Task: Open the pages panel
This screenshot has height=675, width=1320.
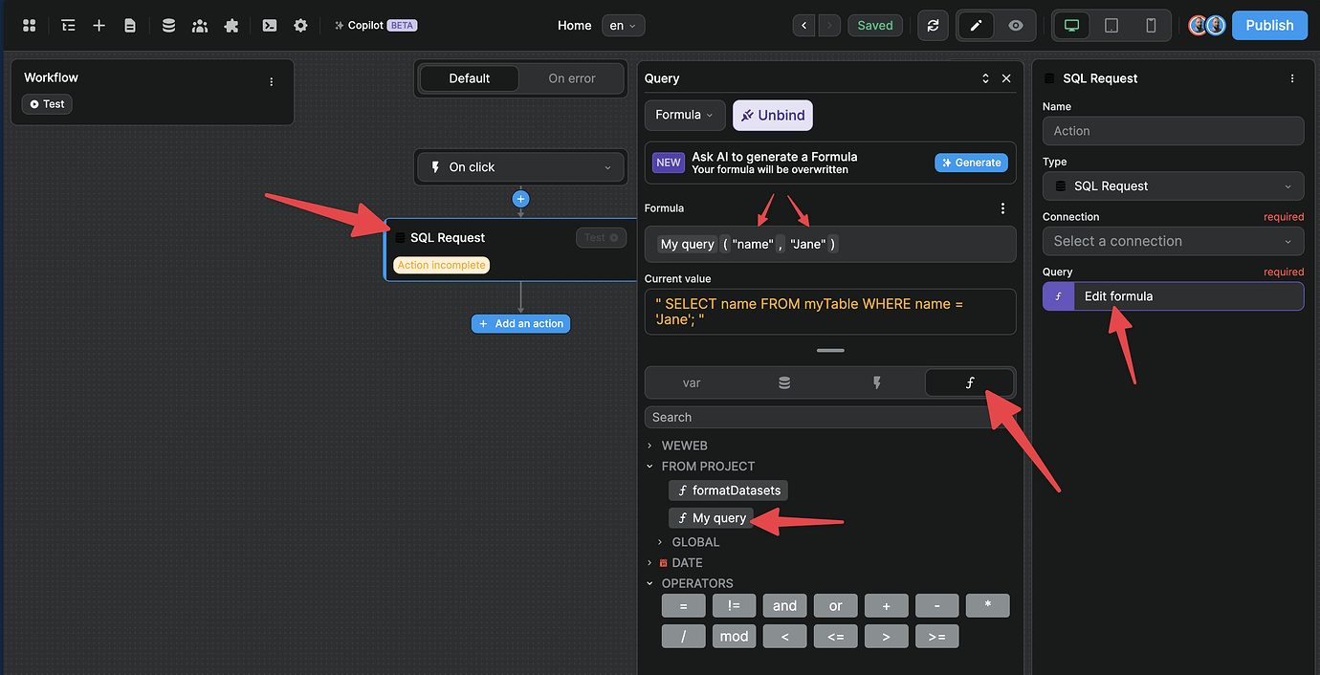Action: click(130, 25)
